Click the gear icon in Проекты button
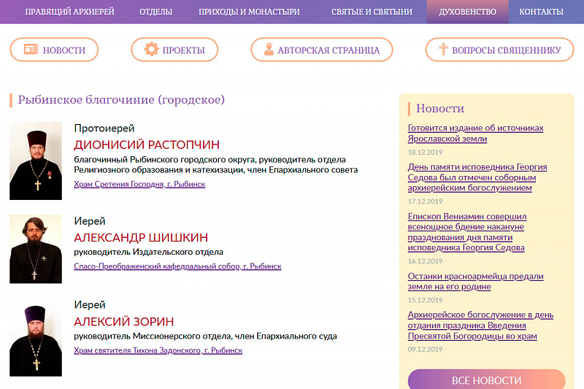 [x=152, y=49]
